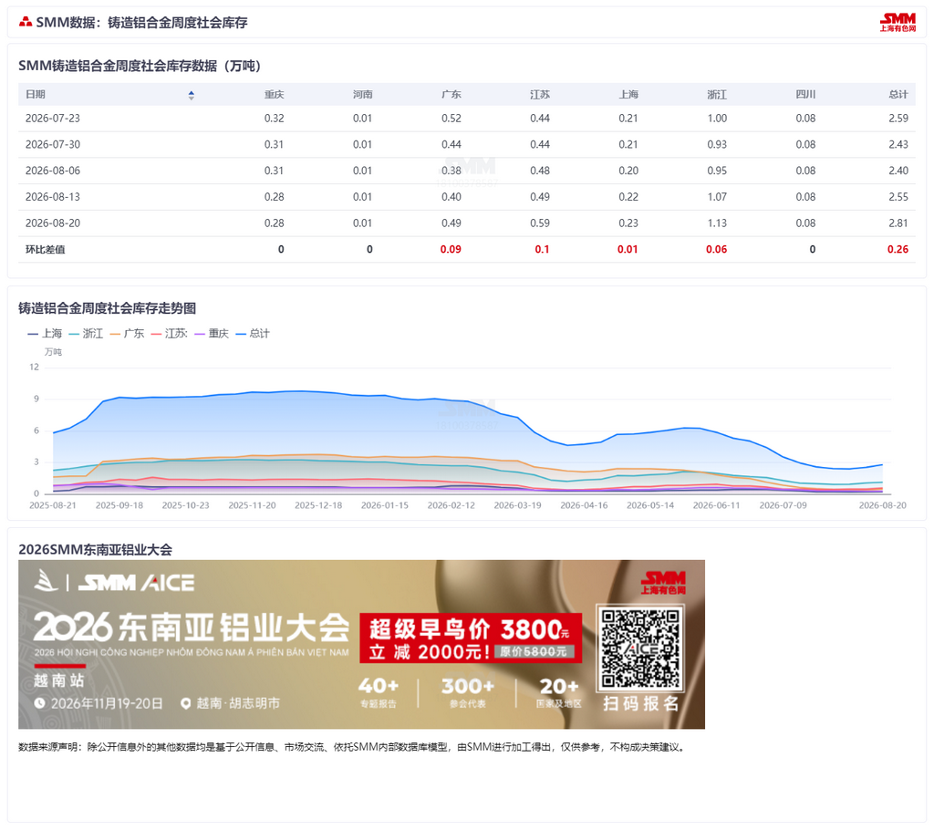Viewport: 934px width, 830px height.
Task: Click the 总计 table column header
Action: (898, 94)
